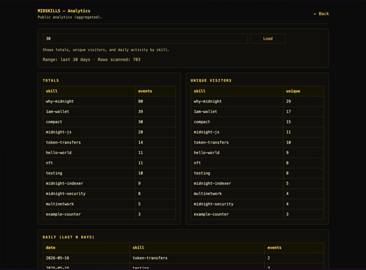
Task: Select multinetwork in Unique Visitors table
Action: (208, 194)
